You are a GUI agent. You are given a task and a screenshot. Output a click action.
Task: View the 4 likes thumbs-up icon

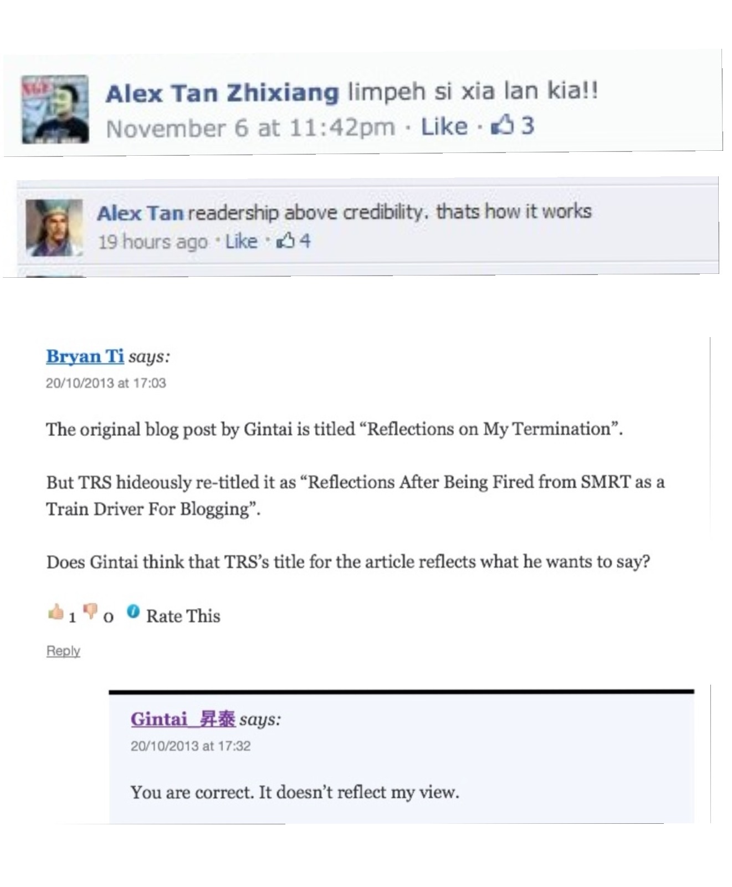[285, 241]
